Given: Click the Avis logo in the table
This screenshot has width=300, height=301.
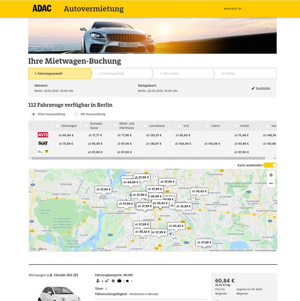Looking at the screenshot, I should click(x=43, y=135).
